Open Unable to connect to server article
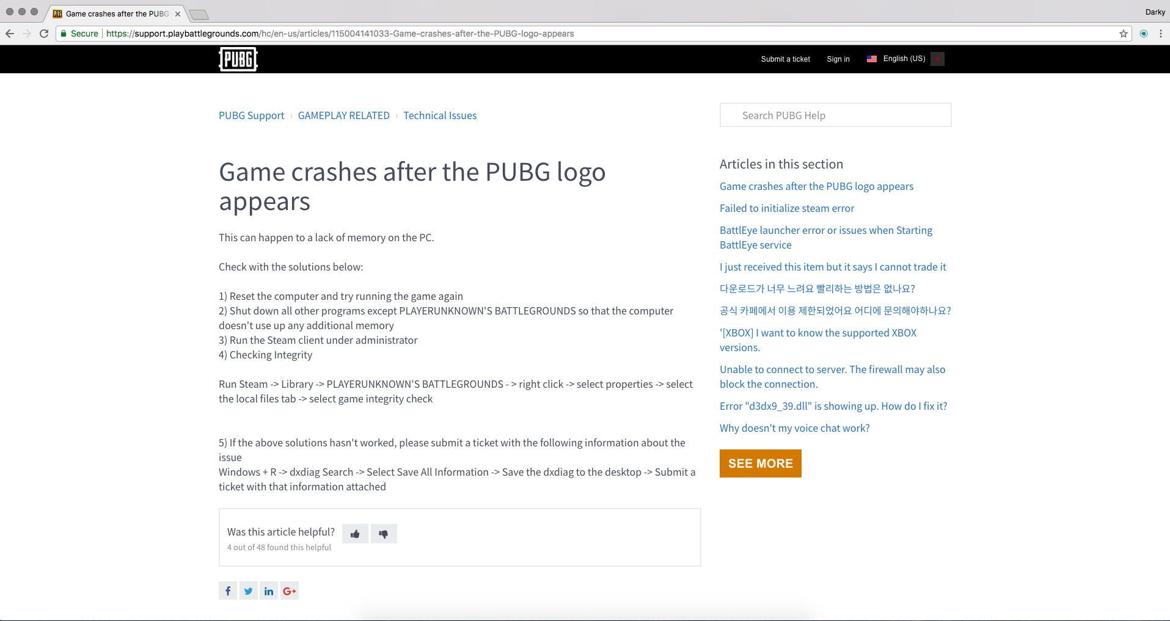 [x=832, y=377]
